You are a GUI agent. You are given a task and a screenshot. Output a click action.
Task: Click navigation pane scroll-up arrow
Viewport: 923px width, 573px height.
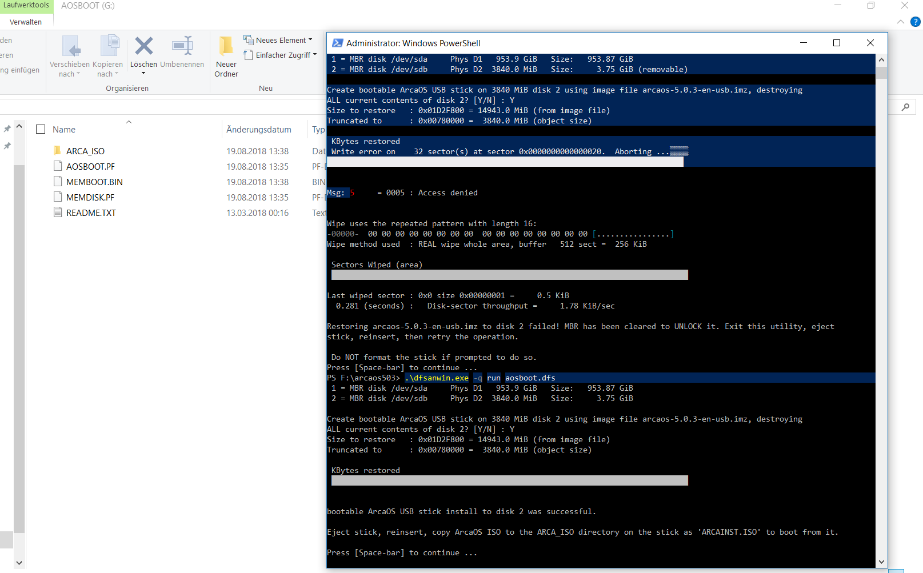pos(19,126)
